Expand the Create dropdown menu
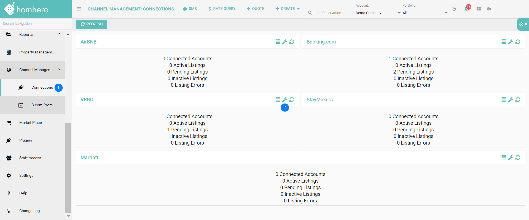 (288, 9)
